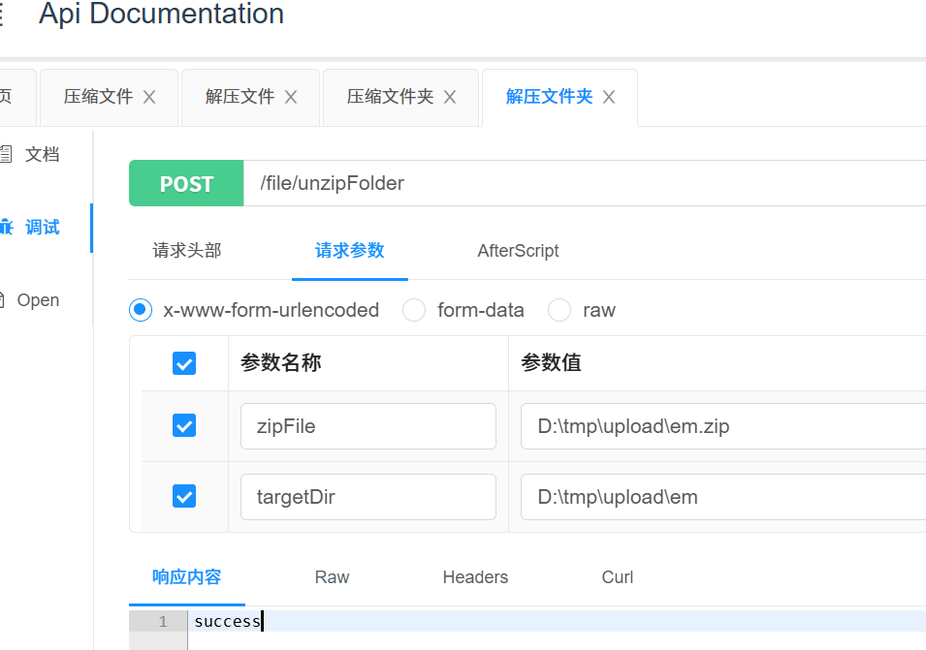Close the 压缩文件夹 tab with its X
Image resolution: width=926 pixels, height=650 pixels.
tap(450, 97)
